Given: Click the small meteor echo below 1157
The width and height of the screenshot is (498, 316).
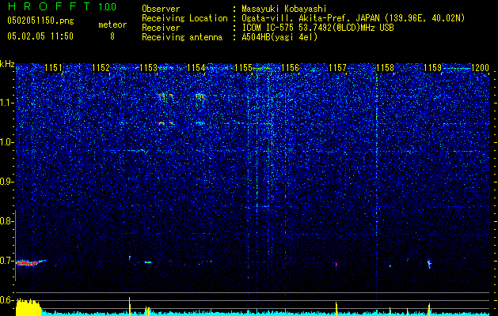Looking at the screenshot, I should [336, 264].
